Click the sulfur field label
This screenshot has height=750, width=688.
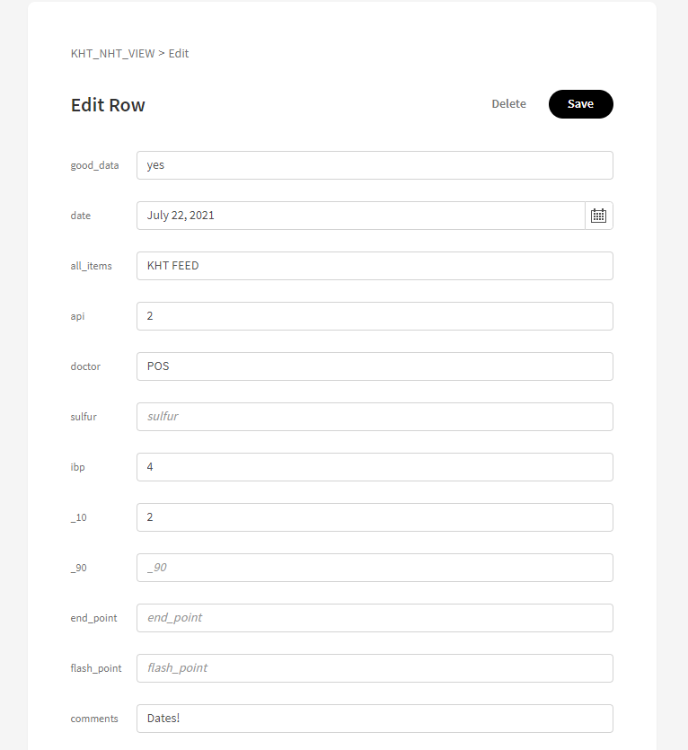tap(83, 417)
